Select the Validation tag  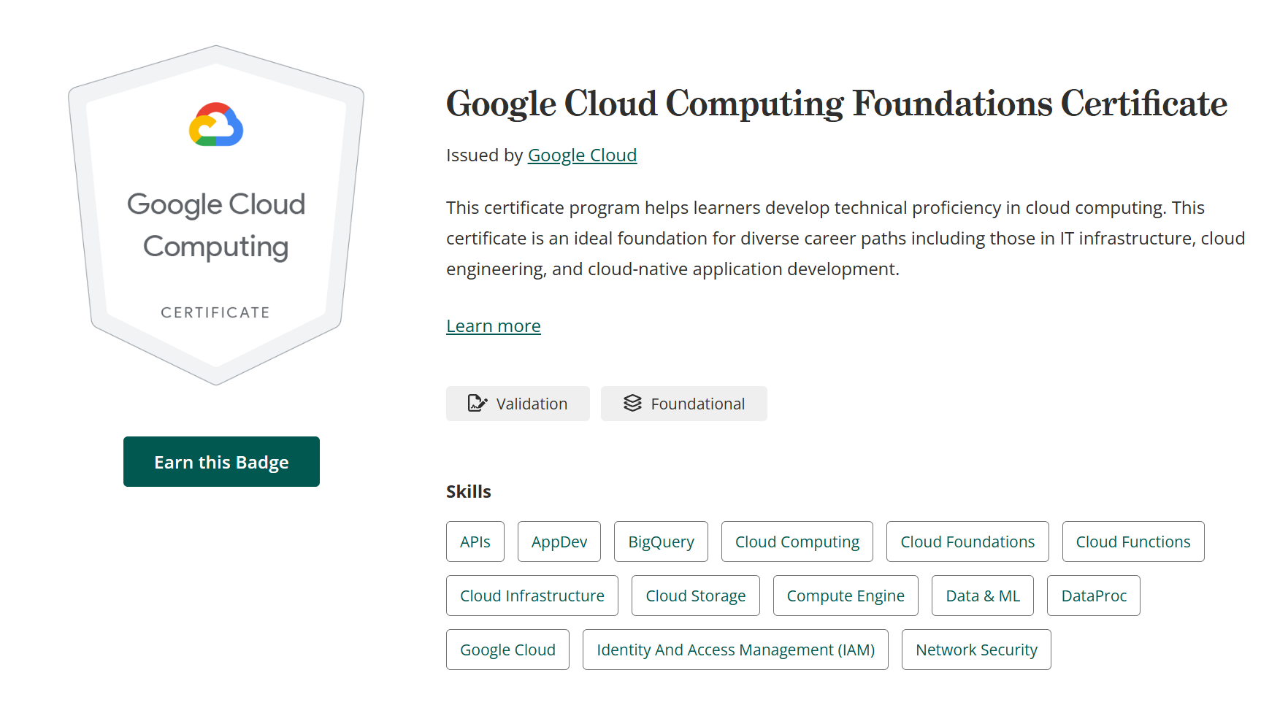(x=518, y=404)
